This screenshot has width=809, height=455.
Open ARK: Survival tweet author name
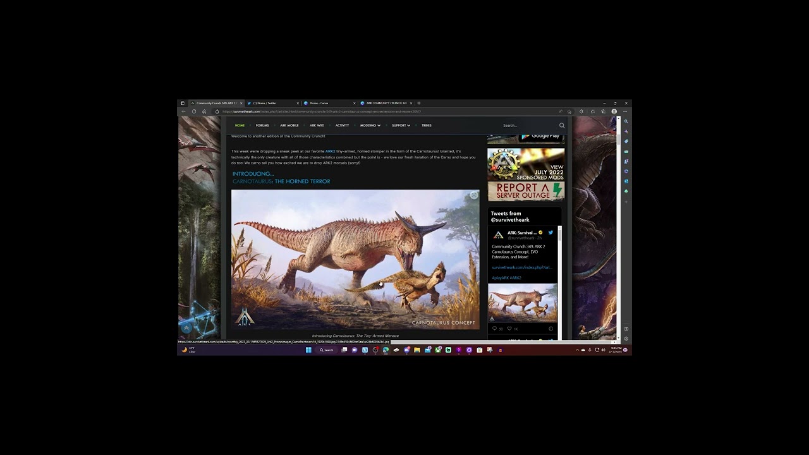tap(522, 233)
